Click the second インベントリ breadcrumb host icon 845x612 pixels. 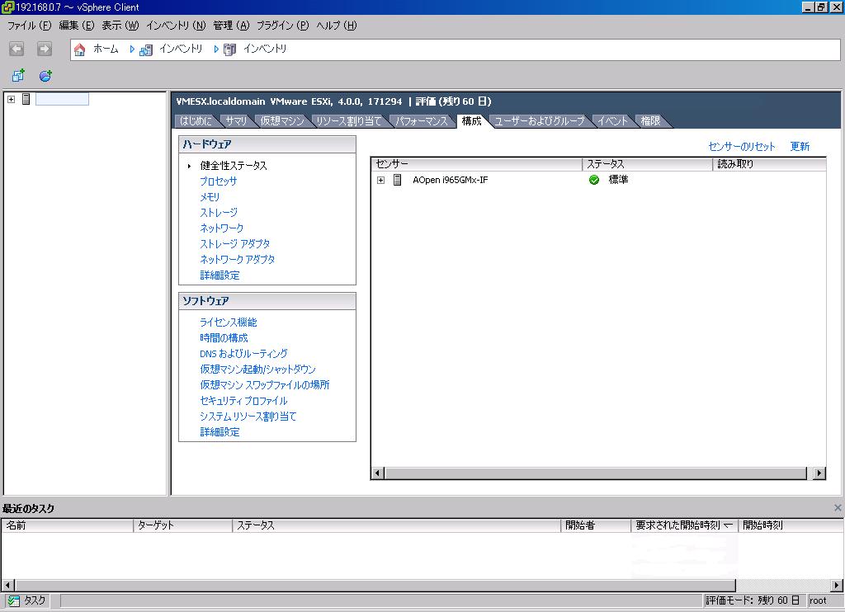tap(229, 49)
